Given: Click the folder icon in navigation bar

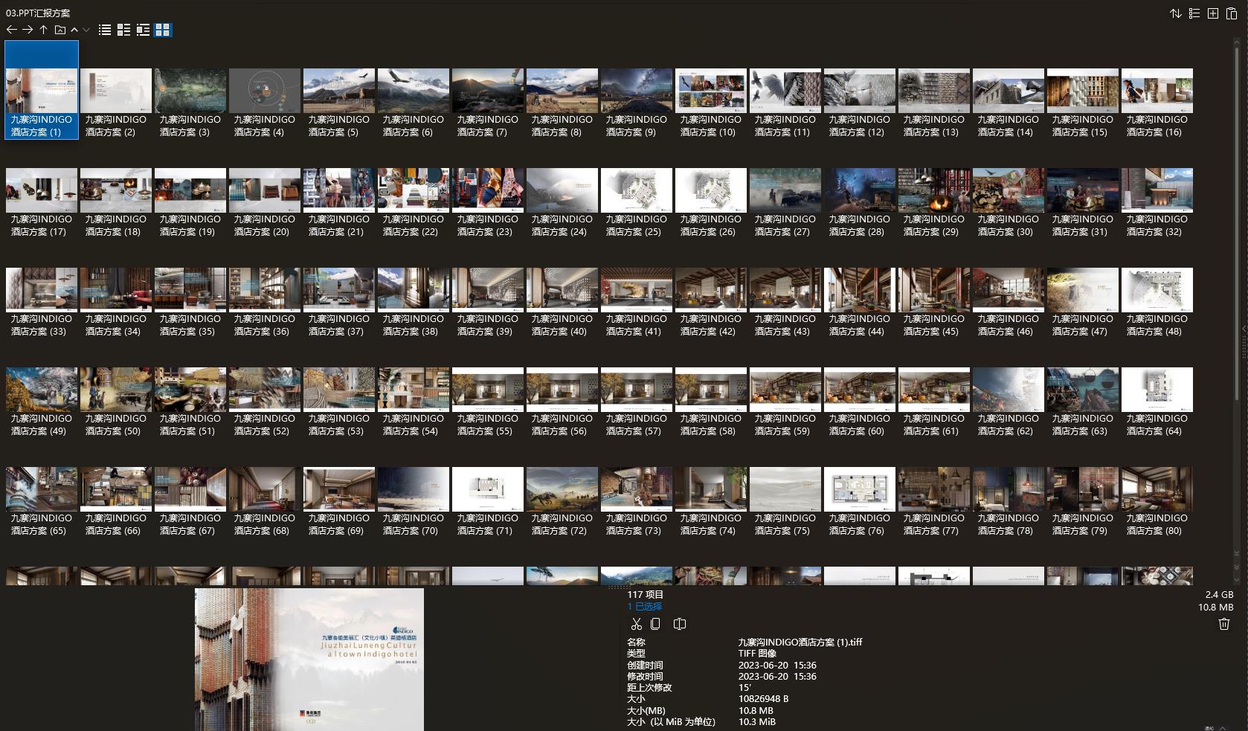Looking at the screenshot, I should tap(60, 30).
